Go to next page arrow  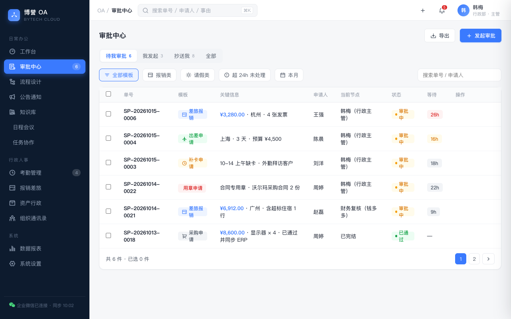click(488, 259)
